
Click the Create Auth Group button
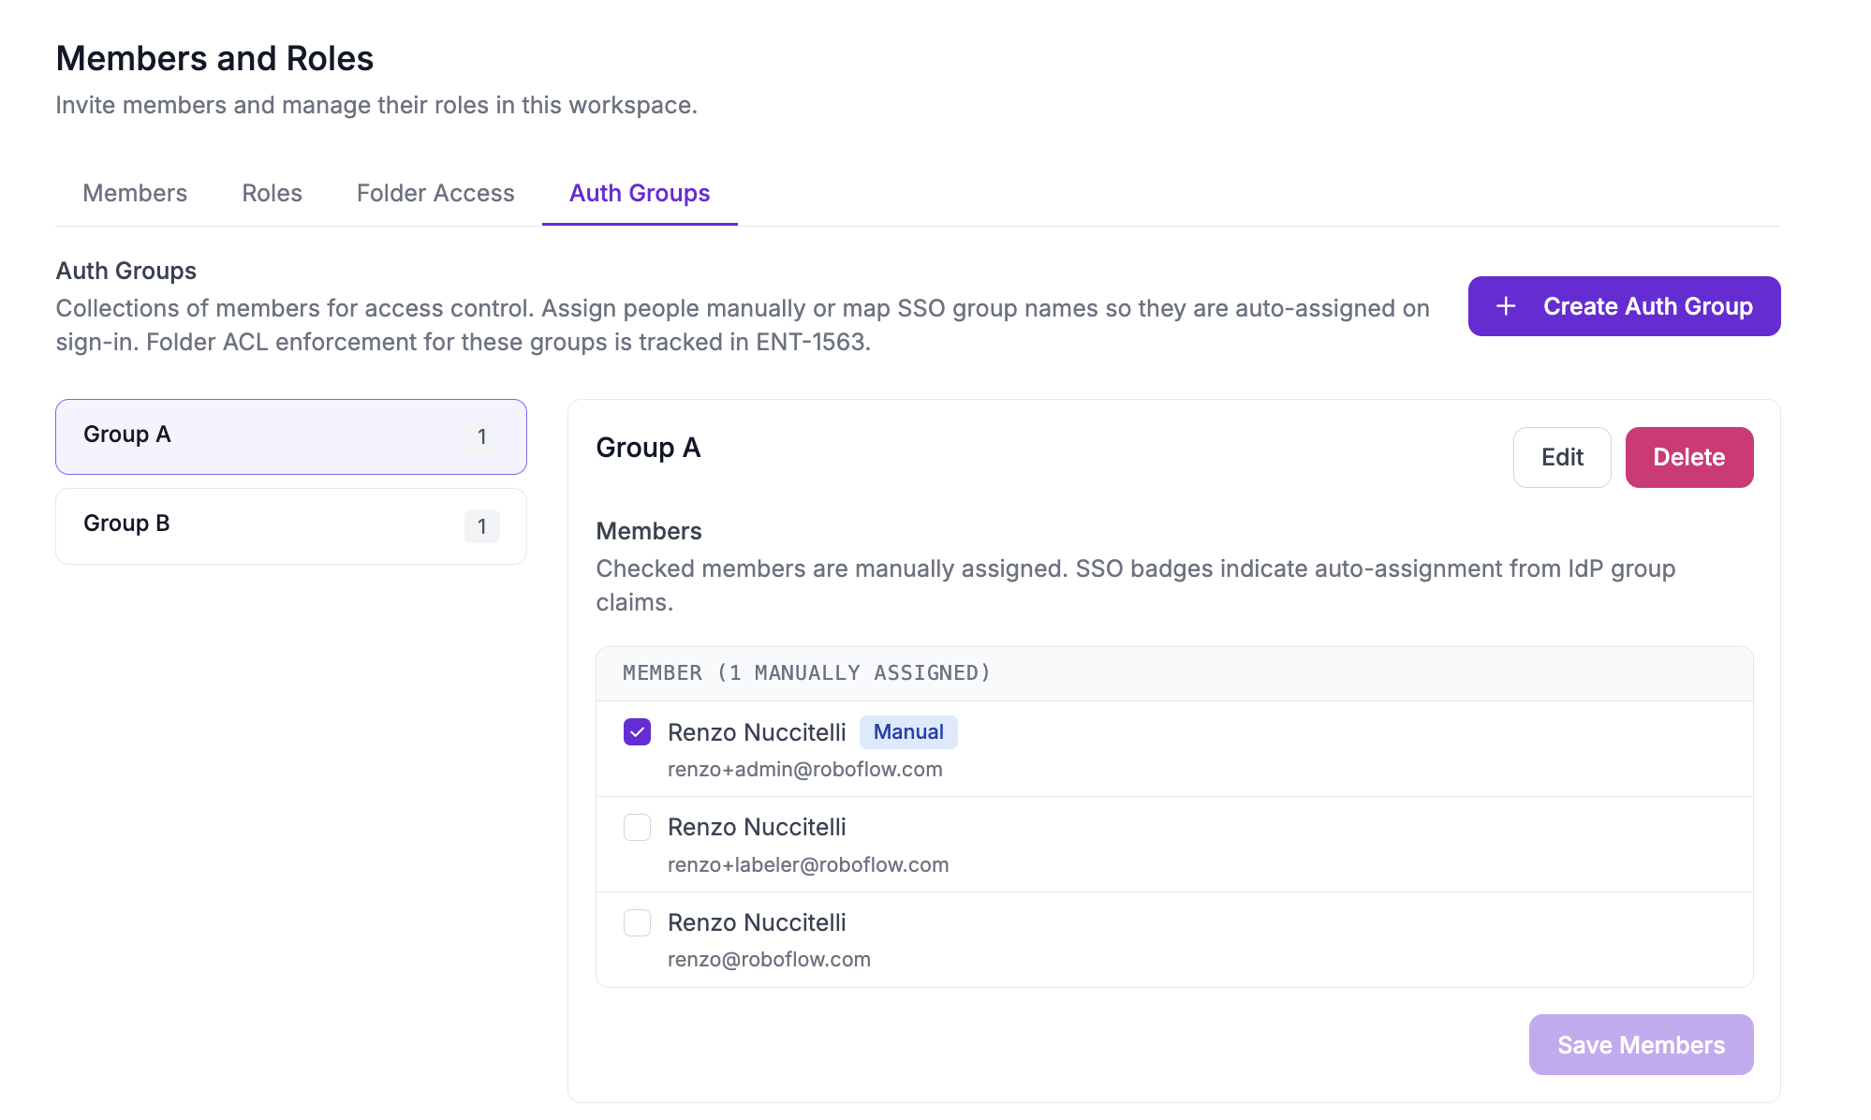pyautogui.click(x=1624, y=306)
